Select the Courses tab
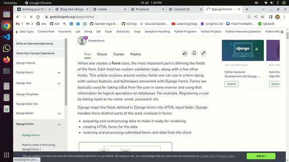The image size is (289, 162). (118, 54)
